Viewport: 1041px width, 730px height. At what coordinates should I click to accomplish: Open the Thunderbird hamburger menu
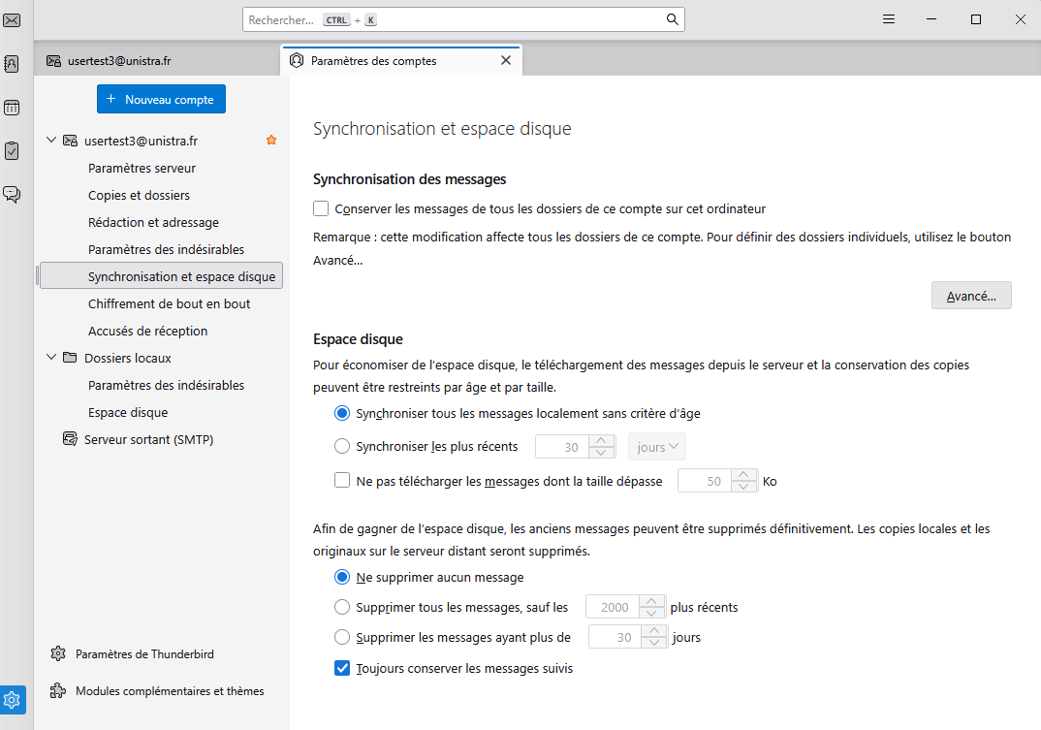click(888, 19)
